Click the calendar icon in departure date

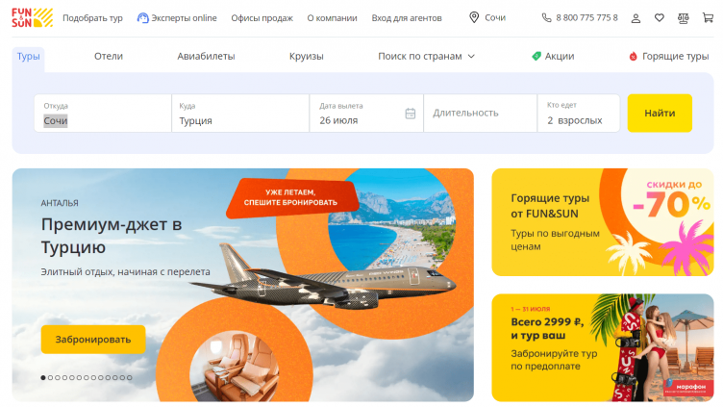(411, 114)
